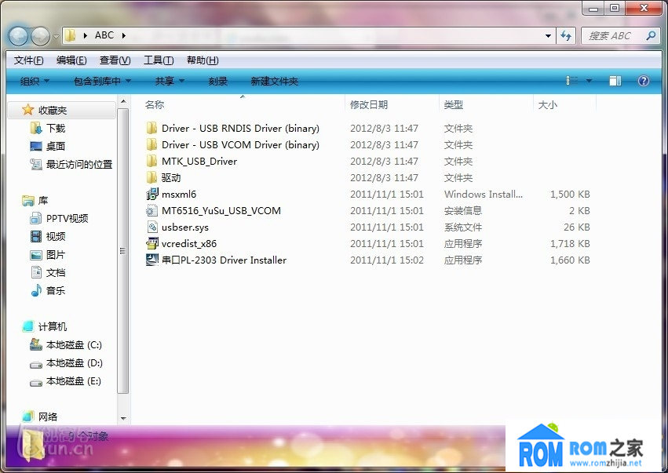Click the local disk C: drive icon
The image size is (668, 473).
point(36,345)
